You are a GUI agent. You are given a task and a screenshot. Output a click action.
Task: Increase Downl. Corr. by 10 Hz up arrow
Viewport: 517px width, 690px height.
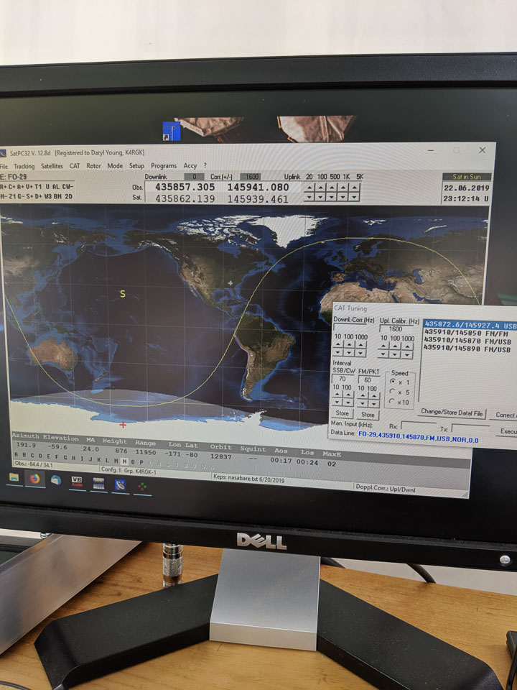(337, 346)
